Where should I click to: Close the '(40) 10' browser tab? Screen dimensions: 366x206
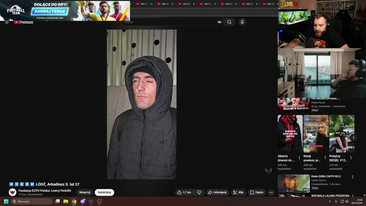173,4
